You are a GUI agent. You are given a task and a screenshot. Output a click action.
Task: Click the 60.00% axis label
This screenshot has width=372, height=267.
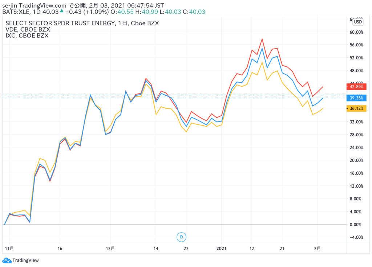356,32
